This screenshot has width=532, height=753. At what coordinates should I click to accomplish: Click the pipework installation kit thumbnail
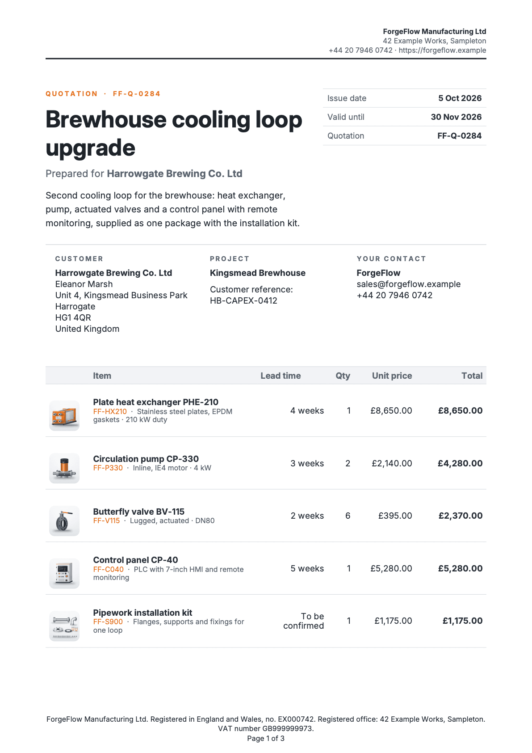point(64,626)
